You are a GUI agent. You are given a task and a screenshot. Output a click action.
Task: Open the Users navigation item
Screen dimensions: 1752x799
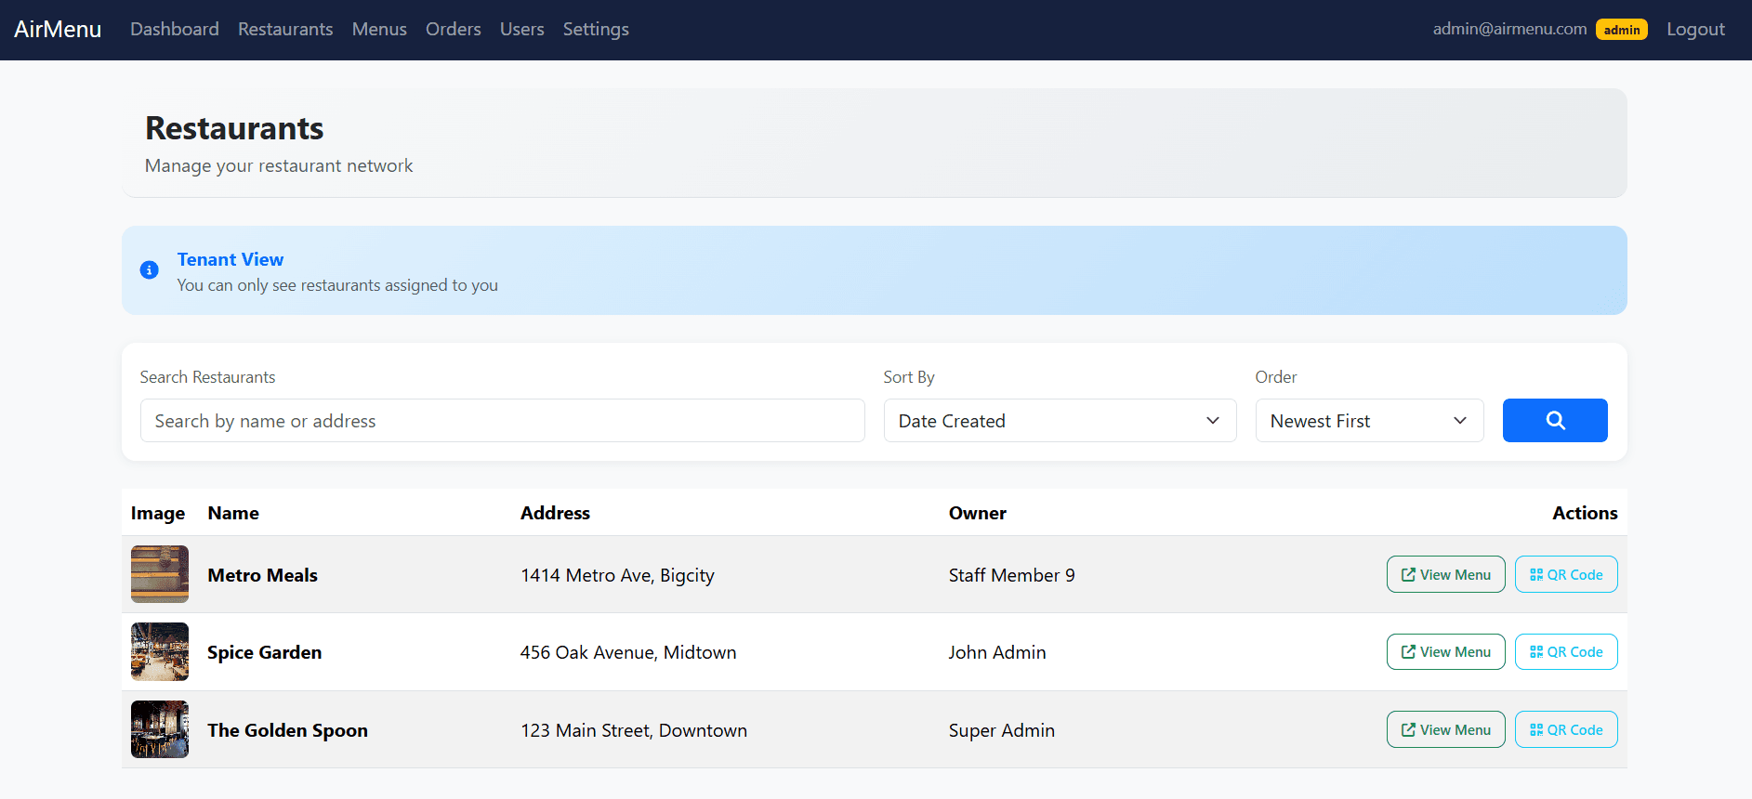click(x=521, y=30)
